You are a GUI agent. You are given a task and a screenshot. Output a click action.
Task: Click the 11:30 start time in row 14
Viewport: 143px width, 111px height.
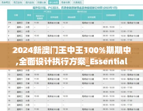click(65, 79)
